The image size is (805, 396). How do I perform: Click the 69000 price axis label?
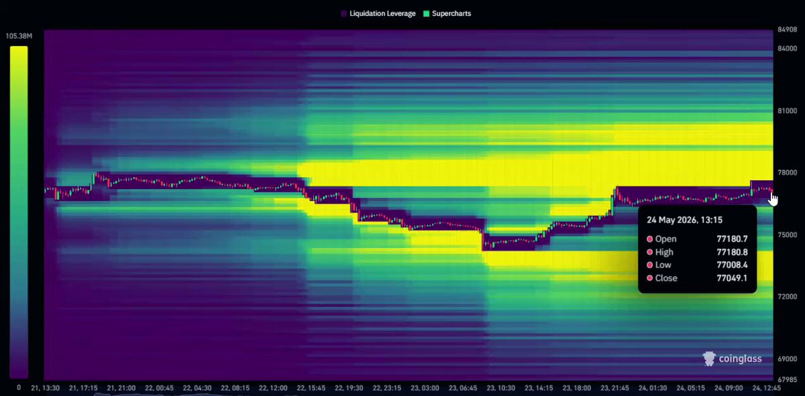click(788, 359)
